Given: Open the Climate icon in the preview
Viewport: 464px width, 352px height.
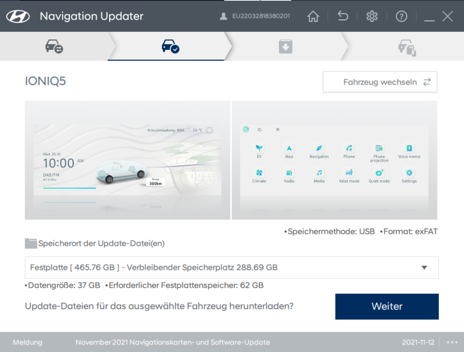Looking at the screenshot, I should [x=259, y=173].
